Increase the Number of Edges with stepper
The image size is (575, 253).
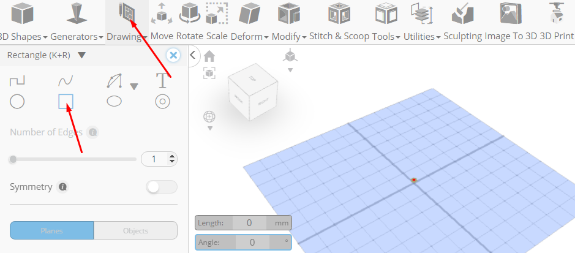pyautogui.click(x=172, y=156)
